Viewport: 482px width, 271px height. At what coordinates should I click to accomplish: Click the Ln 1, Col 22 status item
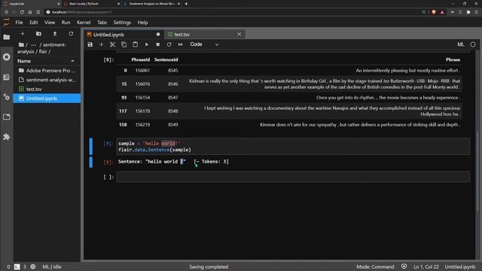pyautogui.click(x=426, y=266)
